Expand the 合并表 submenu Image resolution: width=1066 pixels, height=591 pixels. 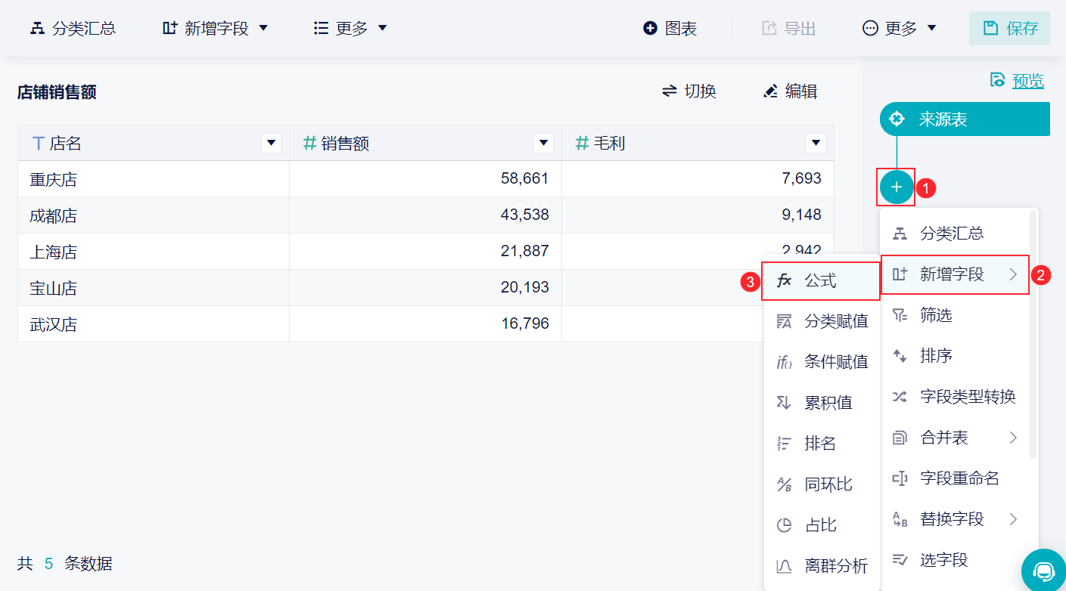point(956,438)
